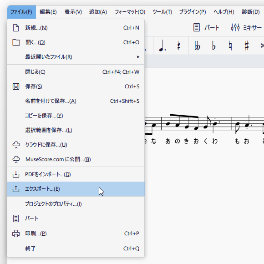Click the folder icon beside 開く
Screen dimensions: 264x264
(x=16, y=42)
